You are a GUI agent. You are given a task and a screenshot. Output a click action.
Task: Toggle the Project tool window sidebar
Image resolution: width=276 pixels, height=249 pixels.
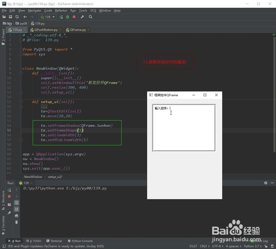pyautogui.click(x=3, y=37)
